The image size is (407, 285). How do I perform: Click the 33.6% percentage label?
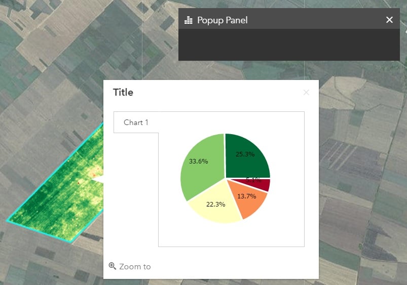(x=198, y=161)
